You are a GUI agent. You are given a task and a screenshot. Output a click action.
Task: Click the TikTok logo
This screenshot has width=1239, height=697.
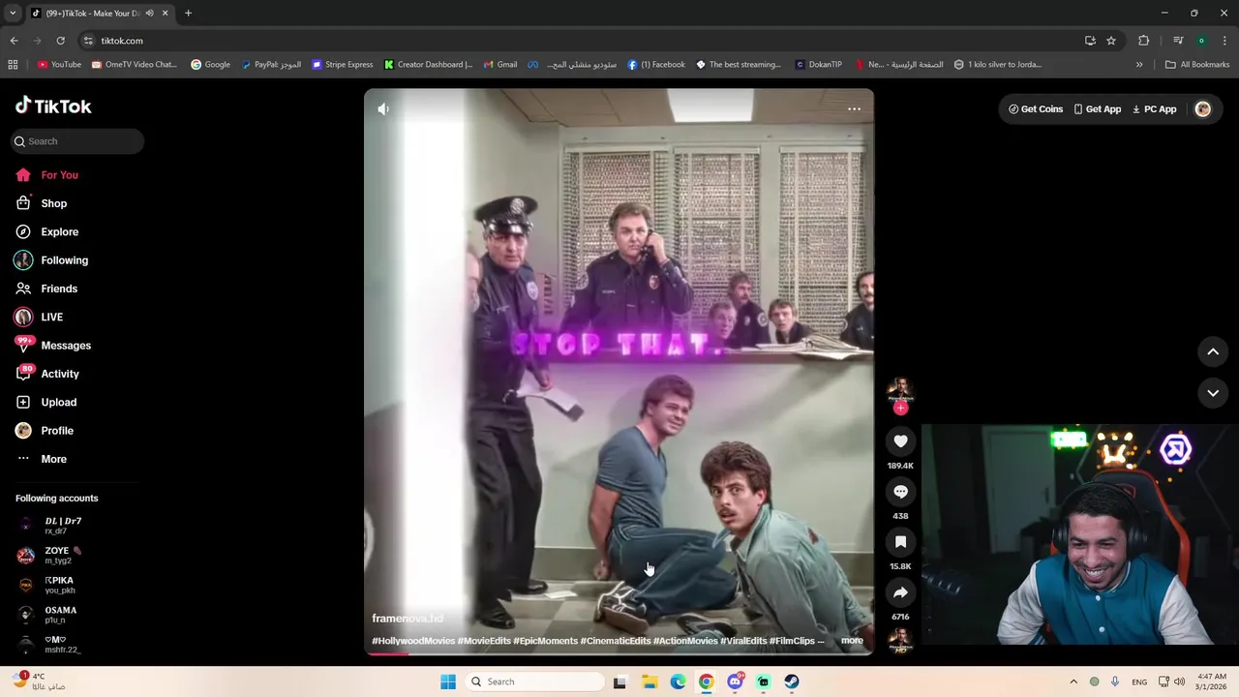[x=53, y=106]
